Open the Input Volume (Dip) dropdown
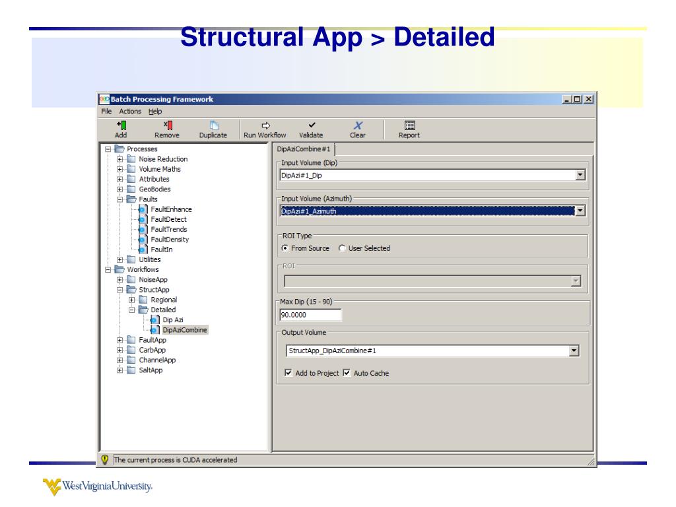Screen dimensions: 676x507 pyautogui.click(x=580, y=175)
